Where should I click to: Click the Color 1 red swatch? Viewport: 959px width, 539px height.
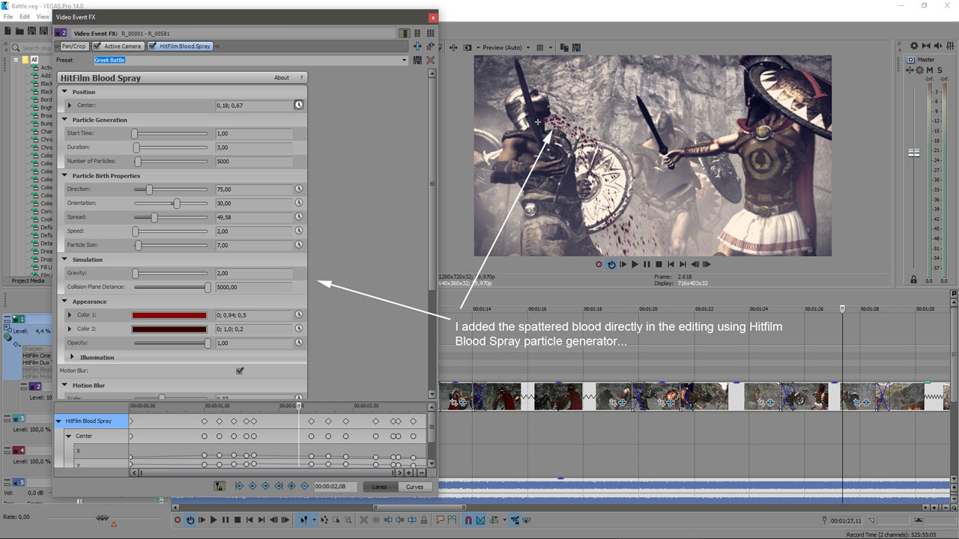pyautogui.click(x=169, y=315)
